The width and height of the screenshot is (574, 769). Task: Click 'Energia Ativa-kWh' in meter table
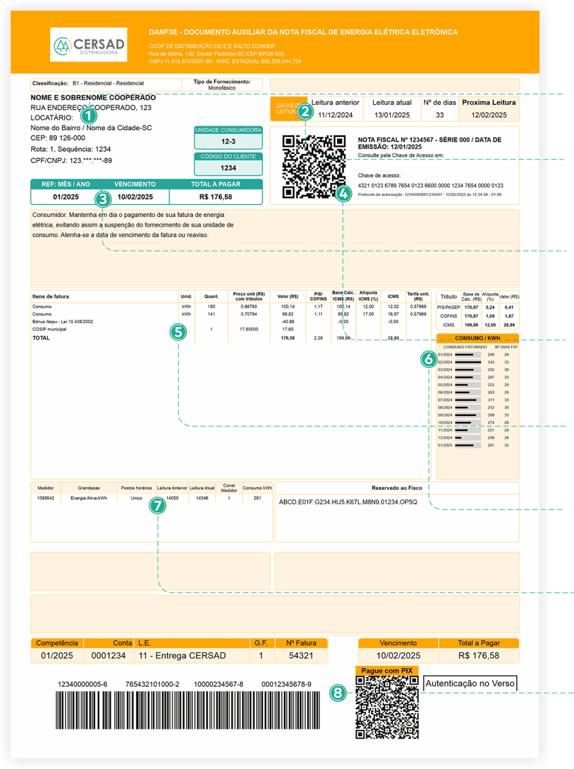click(x=89, y=497)
